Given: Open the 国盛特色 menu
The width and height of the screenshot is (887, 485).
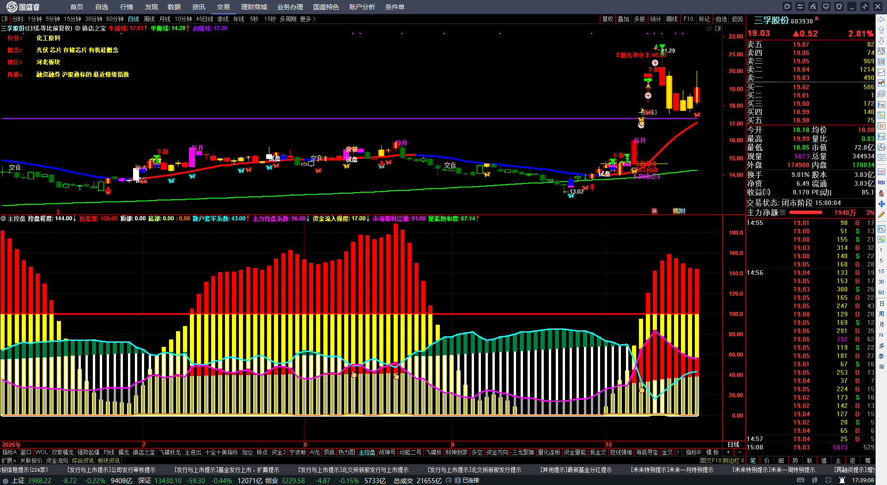Looking at the screenshot, I should tap(326, 7).
